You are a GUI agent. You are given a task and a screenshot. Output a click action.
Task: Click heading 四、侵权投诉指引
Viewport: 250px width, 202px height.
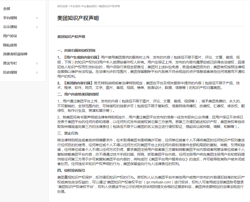pos(71,170)
